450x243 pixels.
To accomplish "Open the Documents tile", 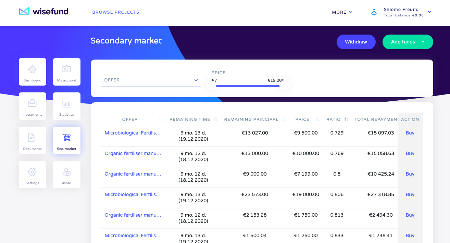I will (33, 140).
